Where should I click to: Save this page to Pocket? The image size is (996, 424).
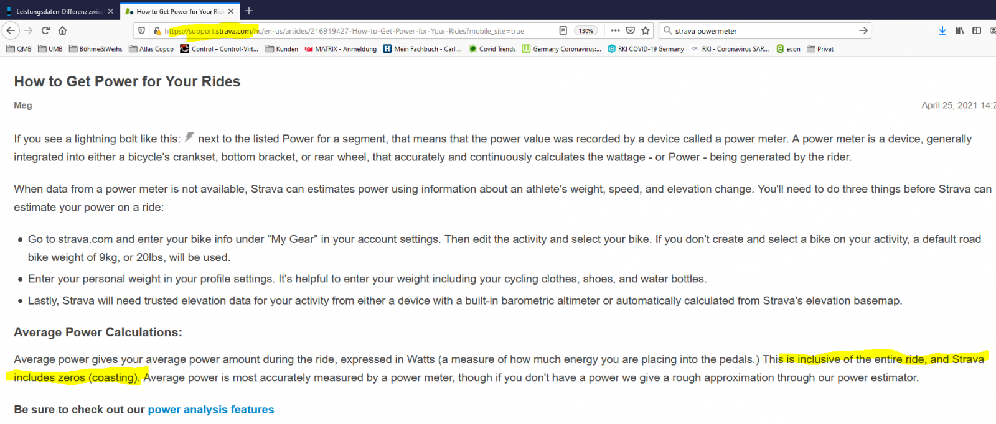point(631,30)
